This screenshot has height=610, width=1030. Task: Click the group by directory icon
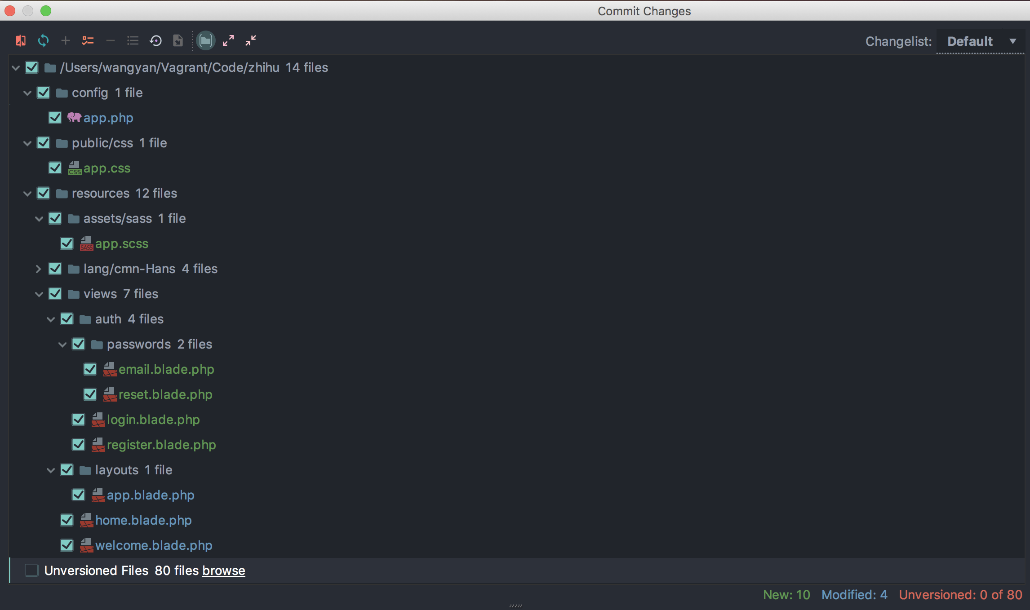coord(206,41)
